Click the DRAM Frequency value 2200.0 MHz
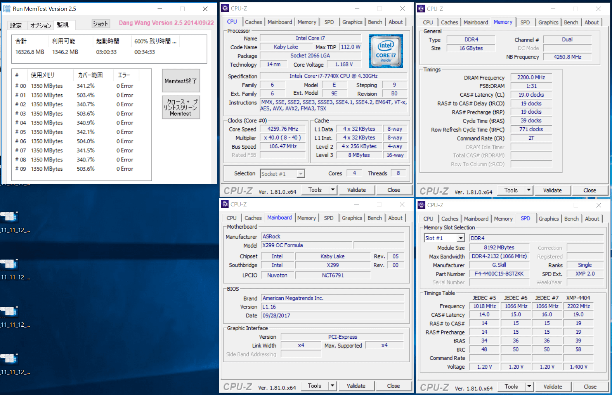Viewport: 612px width, 395px height. point(531,77)
